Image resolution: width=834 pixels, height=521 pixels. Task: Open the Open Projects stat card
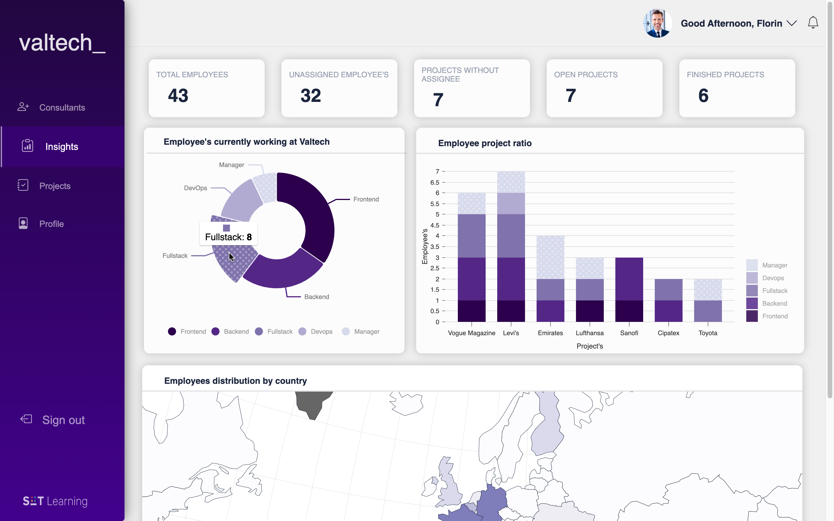tap(604, 88)
